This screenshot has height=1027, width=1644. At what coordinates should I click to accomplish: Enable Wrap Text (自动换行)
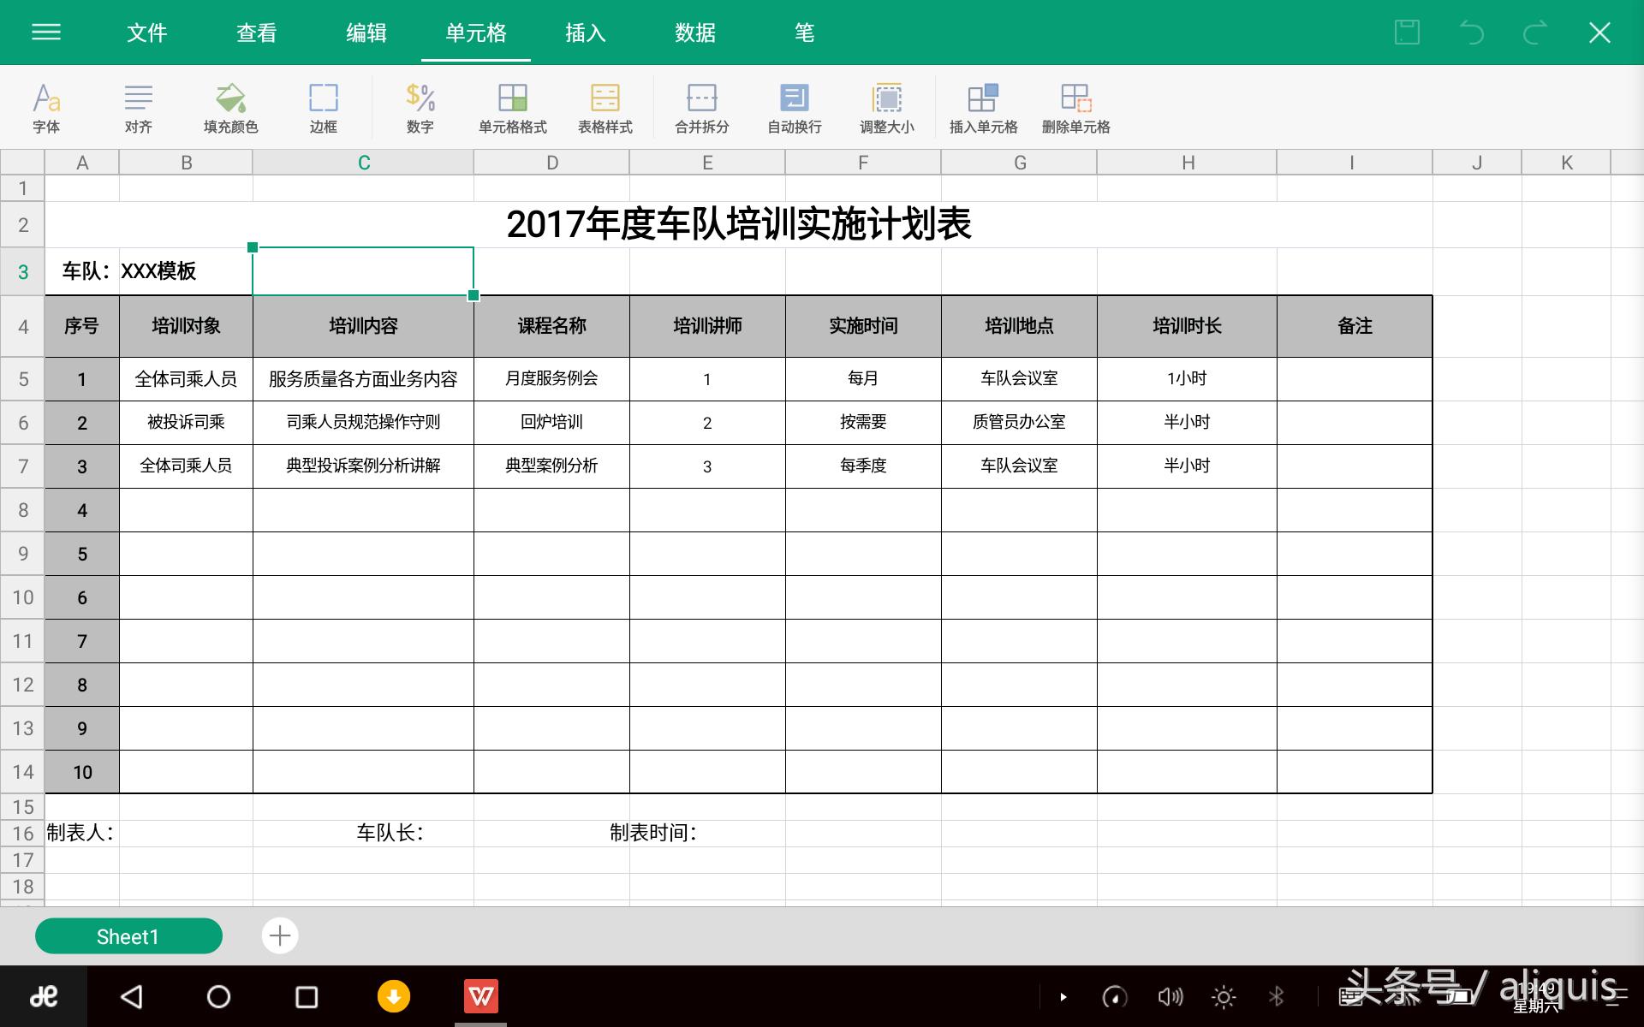point(793,107)
